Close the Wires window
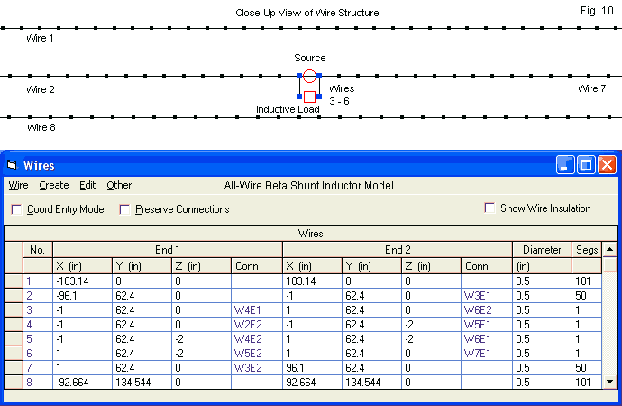 click(x=607, y=165)
